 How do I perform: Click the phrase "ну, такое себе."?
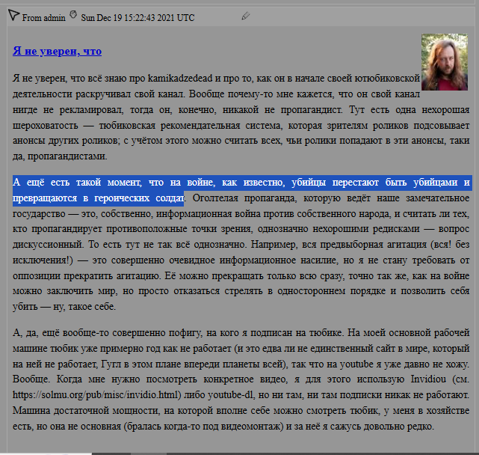[x=84, y=307]
